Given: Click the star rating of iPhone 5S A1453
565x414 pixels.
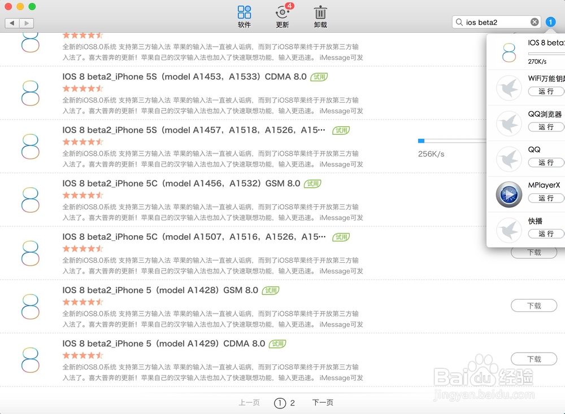Looking at the screenshot, I should click(x=83, y=89).
